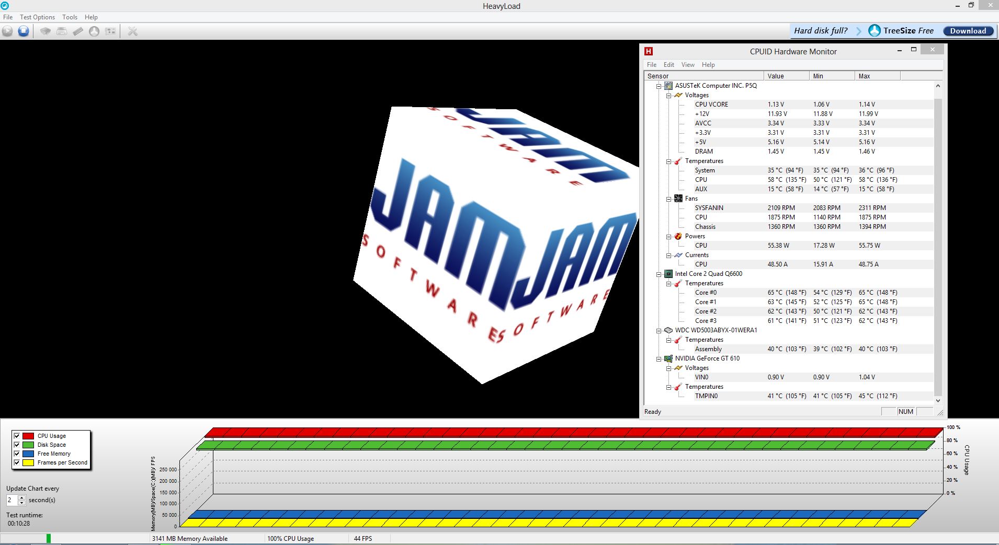Screen dimensions: 999x545
Task: Collapse the ASUSTeK Computer INC. P5Q node
Action: [659, 86]
